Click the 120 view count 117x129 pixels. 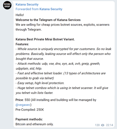97,125
